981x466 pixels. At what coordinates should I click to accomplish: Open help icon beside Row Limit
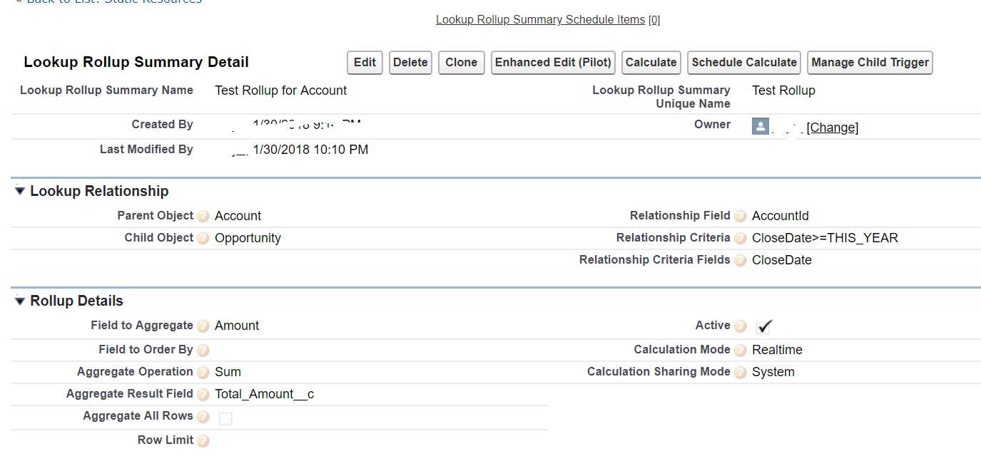203,440
